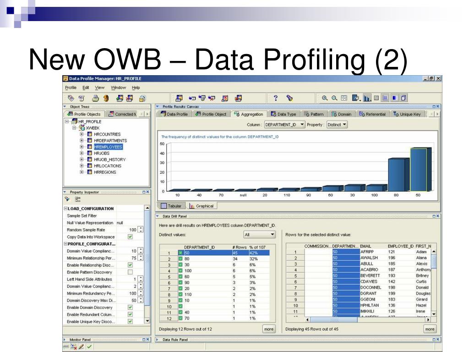Click the zoom out magnifier icon
This screenshot has width=469, height=352.
click(x=334, y=98)
